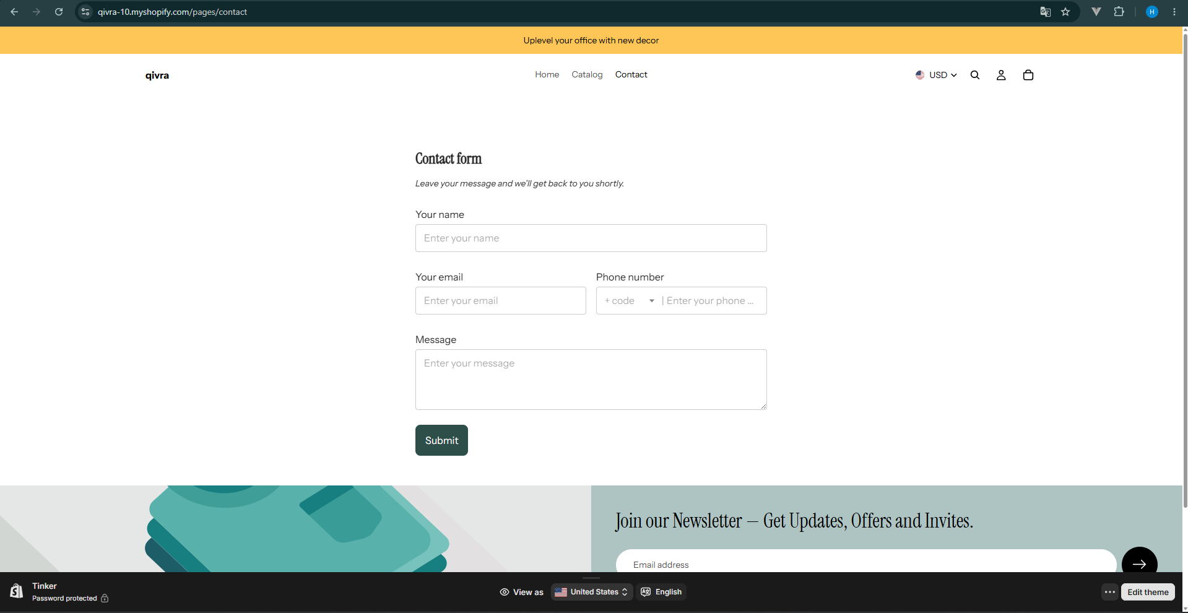
Task: Bookmark this page with the star icon
Action: click(1065, 12)
